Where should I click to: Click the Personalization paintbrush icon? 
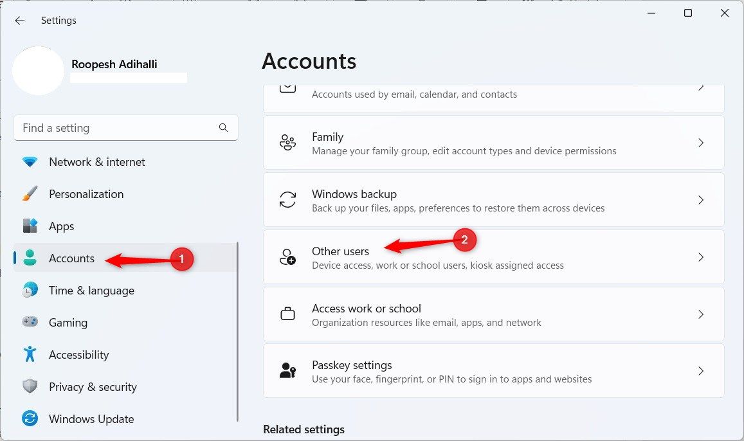(30, 194)
